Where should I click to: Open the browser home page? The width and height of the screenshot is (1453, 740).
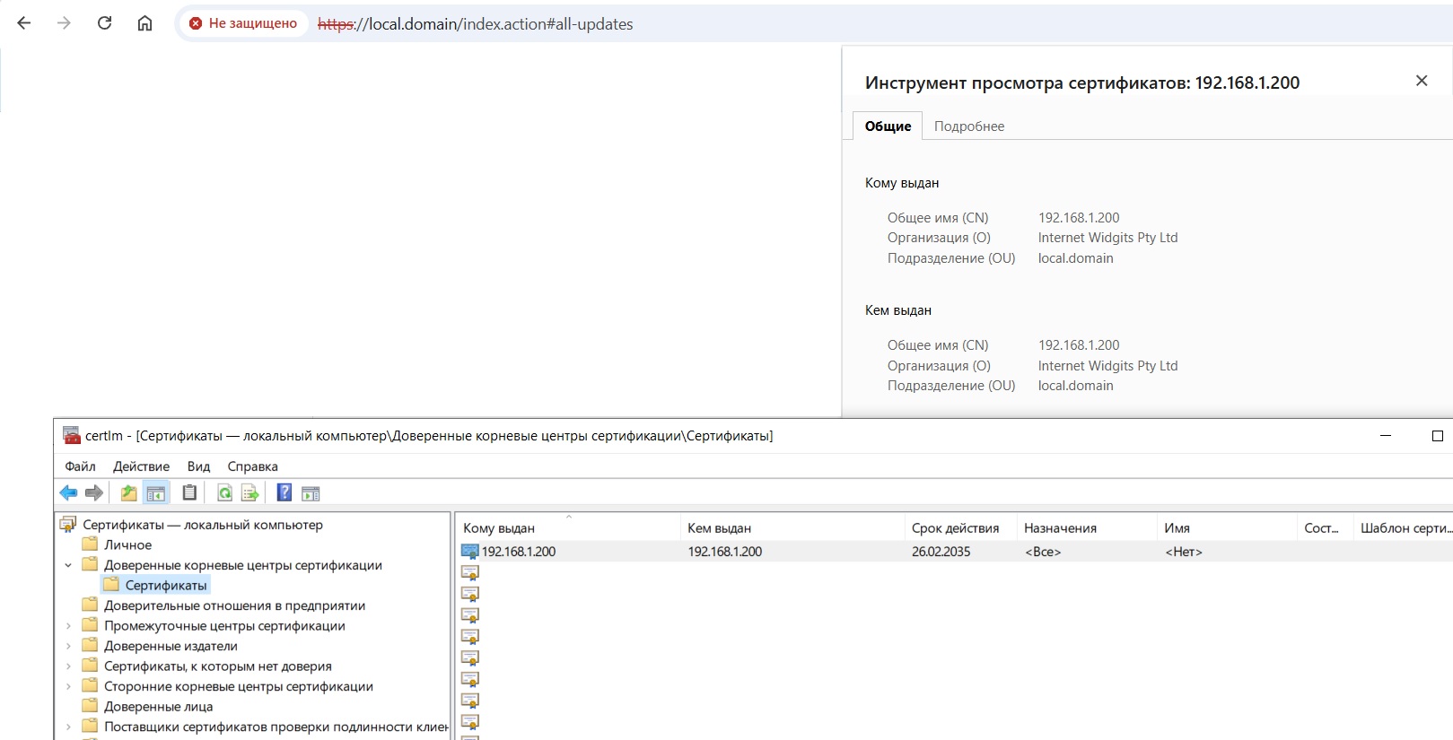(x=144, y=23)
